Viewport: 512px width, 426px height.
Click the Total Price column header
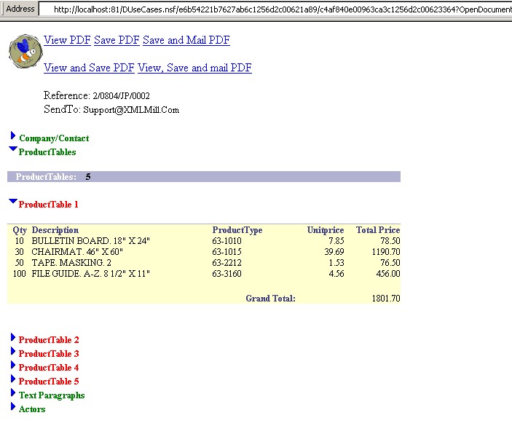tap(378, 230)
